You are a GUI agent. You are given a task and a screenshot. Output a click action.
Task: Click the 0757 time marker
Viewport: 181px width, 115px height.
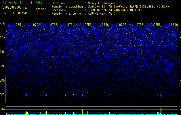pyautogui.click(x=123, y=25)
